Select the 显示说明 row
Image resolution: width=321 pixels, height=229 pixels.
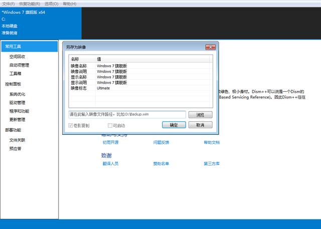(x=139, y=82)
